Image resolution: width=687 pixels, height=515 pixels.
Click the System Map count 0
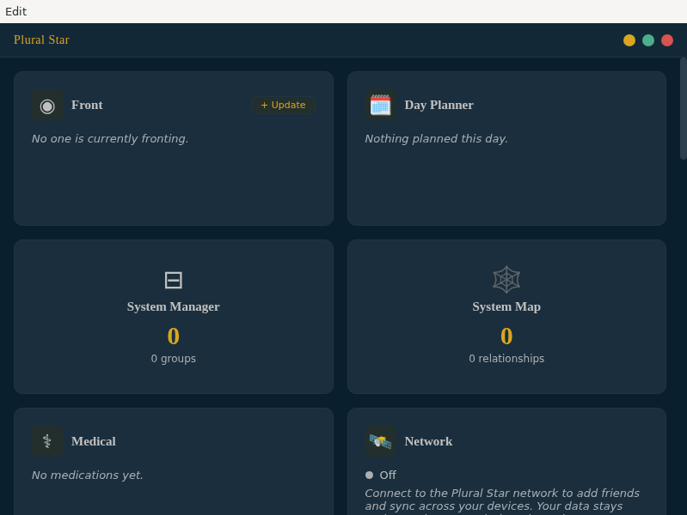[506, 336]
